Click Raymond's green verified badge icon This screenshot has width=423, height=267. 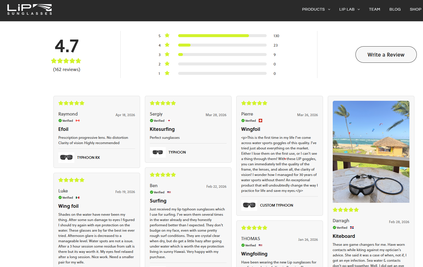point(60,121)
